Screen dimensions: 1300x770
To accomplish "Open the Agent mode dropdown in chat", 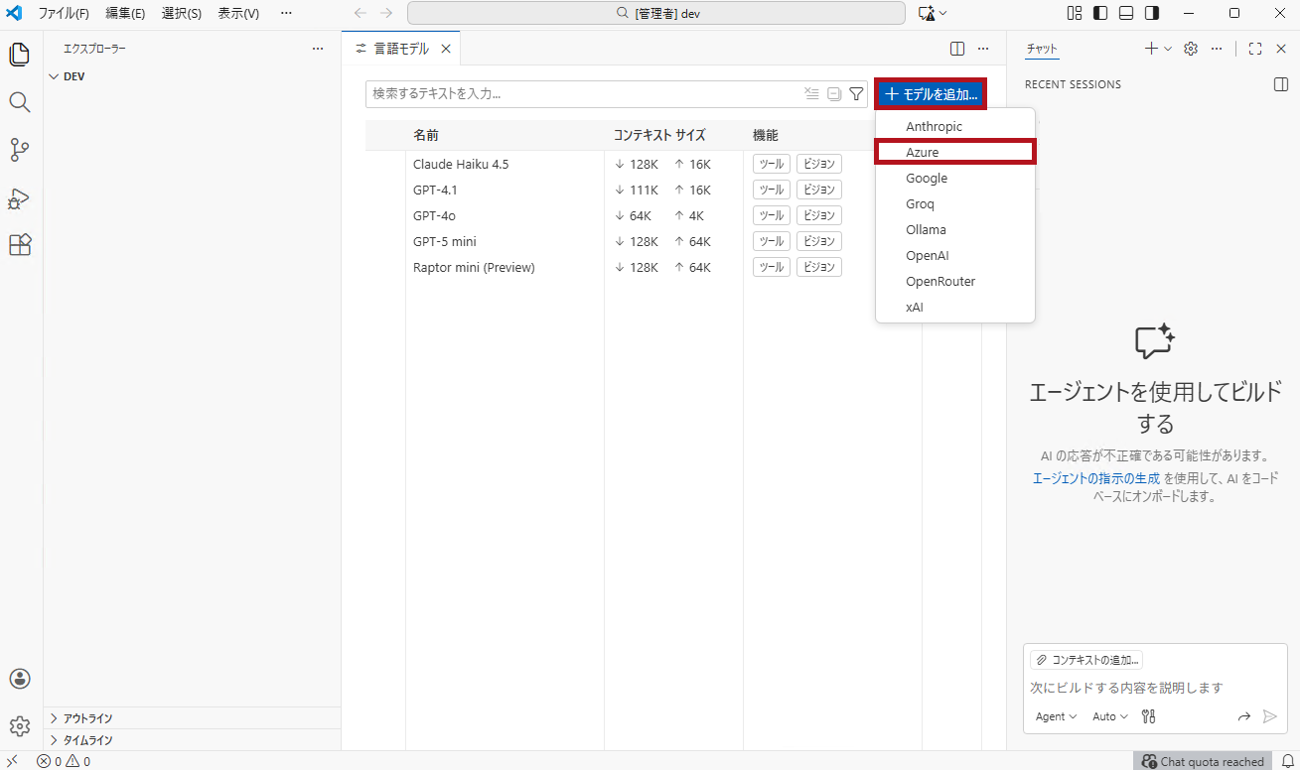I will tap(1055, 715).
